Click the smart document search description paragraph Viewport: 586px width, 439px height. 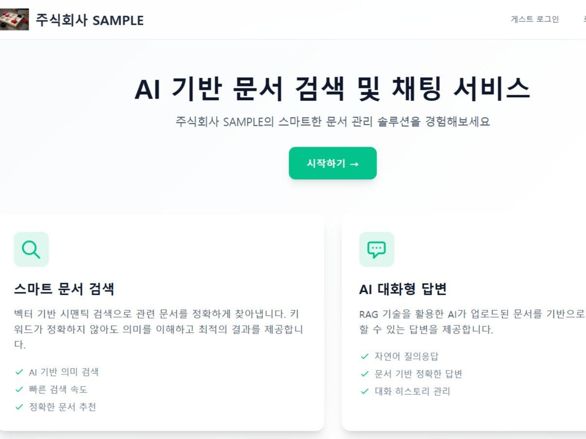click(x=158, y=330)
